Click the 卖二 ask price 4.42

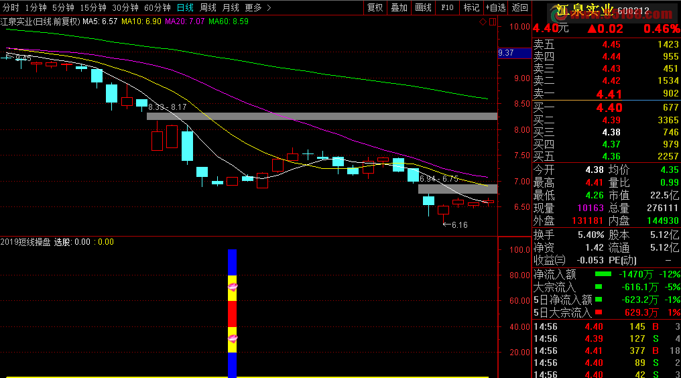611,81
